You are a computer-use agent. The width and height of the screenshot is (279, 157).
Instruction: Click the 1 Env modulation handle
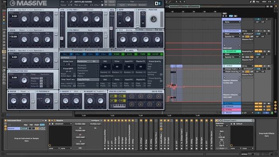71,54
